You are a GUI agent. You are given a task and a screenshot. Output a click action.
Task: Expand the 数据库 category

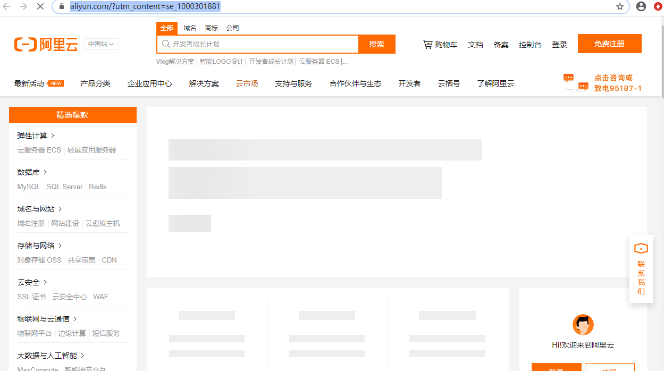[x=29, y=172]
